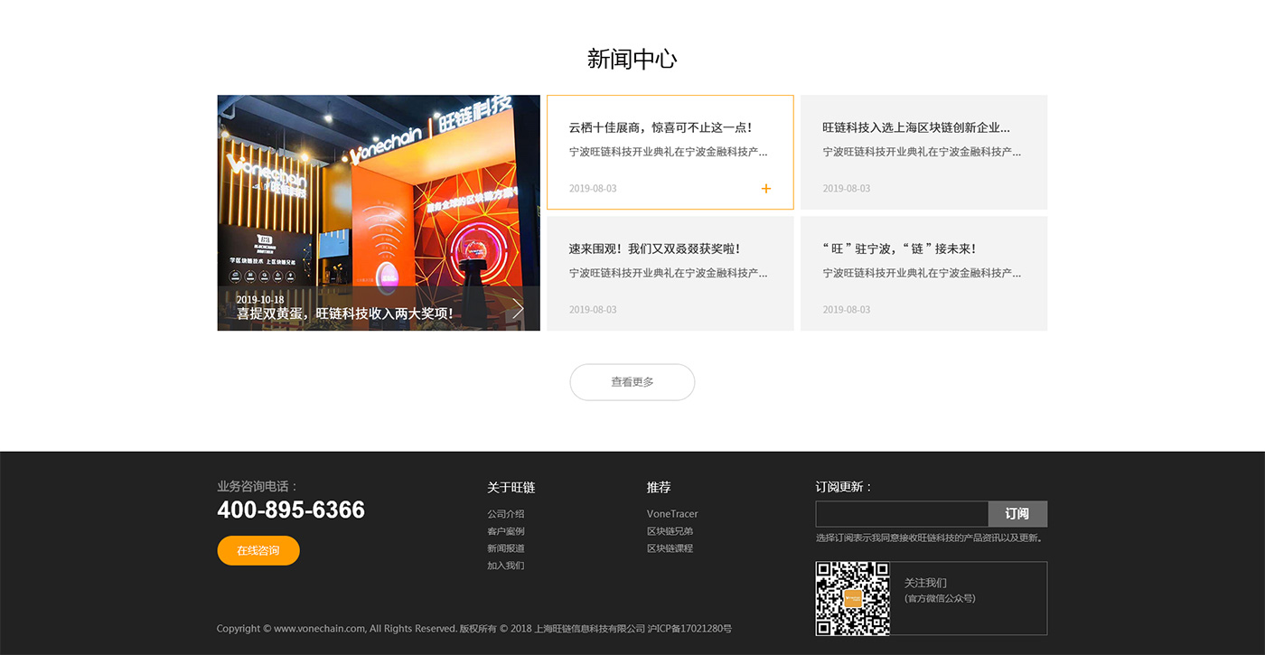This screenshot has width=1265, height=655.
Task: Go to 新闻报道 in footer
Action: click(x=505, y=548)
